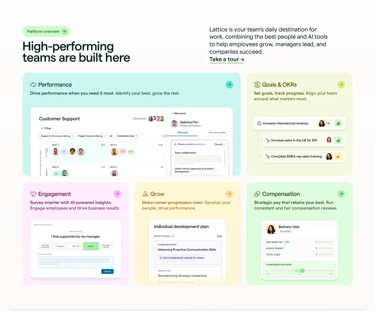Switch to the Previous cycles tab
The image size is (375, 311).
217,133
